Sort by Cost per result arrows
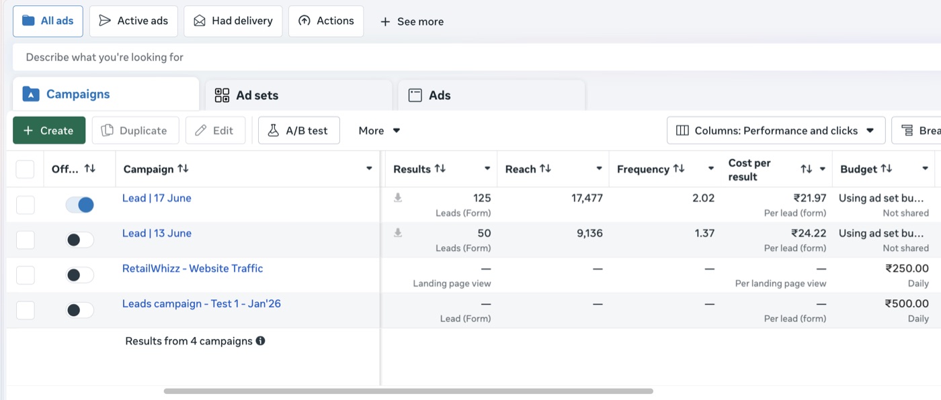Viewport: 941px width, 400px height. [x=807, y=170]
